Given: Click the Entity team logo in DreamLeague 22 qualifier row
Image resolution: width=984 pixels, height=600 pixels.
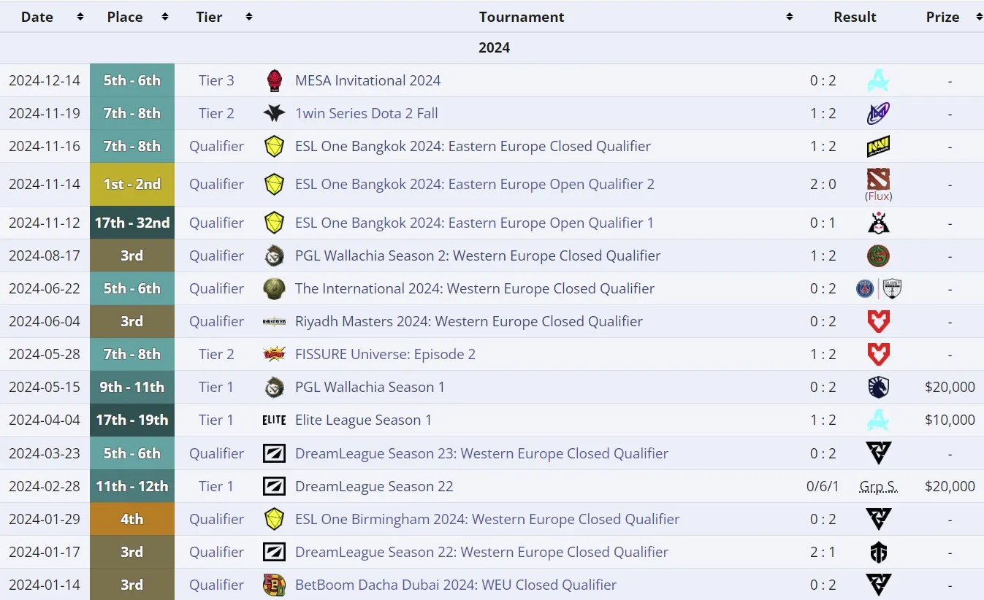Looking at the screenshot, I should tap(878, 552).
